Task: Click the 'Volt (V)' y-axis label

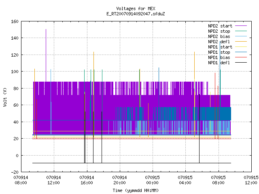Action: coord(5,97)
